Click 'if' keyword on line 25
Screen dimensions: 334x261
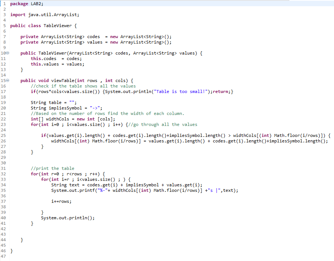44,135
